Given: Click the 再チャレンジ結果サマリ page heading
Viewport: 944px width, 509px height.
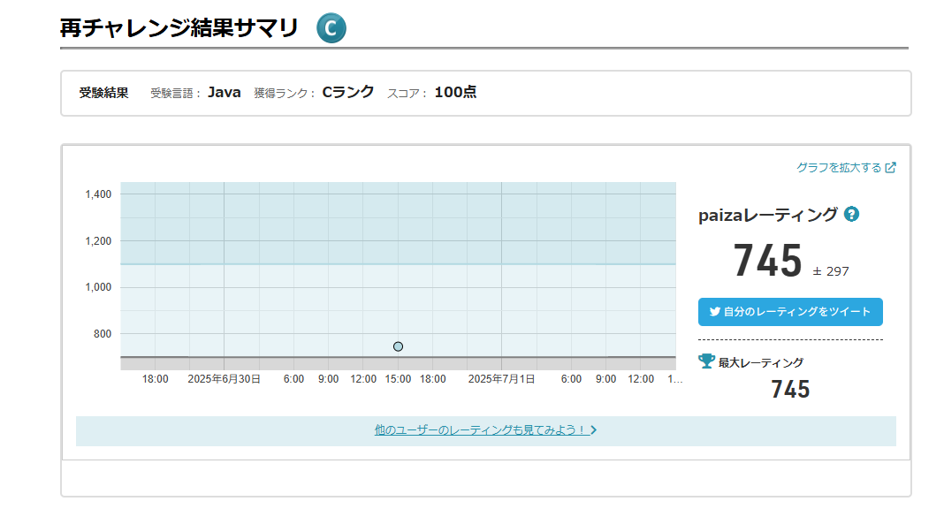Looking at the screenshot, I should pyautogui.click(x=179, y=28).
